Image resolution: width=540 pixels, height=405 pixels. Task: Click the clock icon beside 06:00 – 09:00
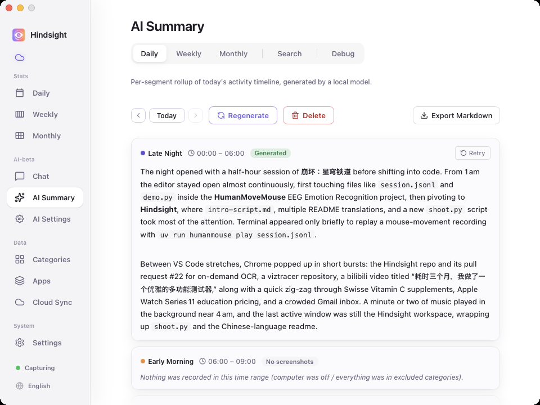pos(202,361)
